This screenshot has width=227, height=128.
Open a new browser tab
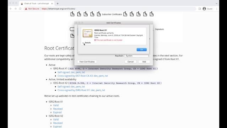pos(57,4)
